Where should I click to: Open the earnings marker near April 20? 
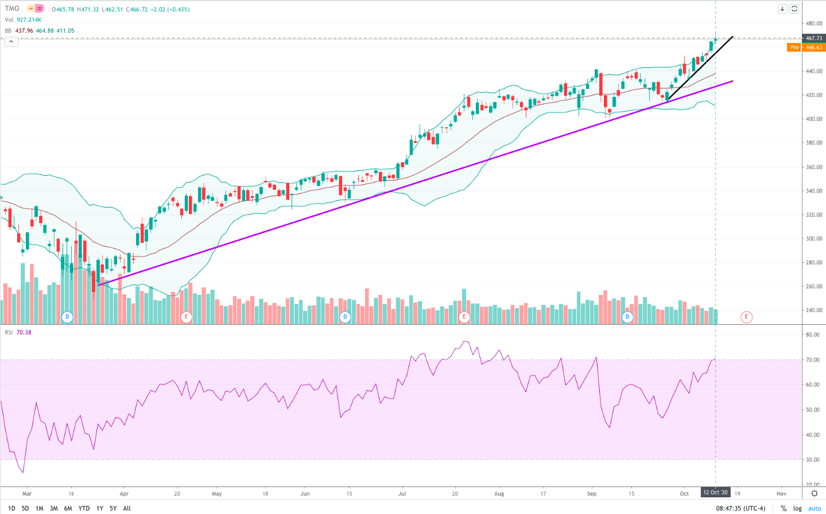click(185, 317)
